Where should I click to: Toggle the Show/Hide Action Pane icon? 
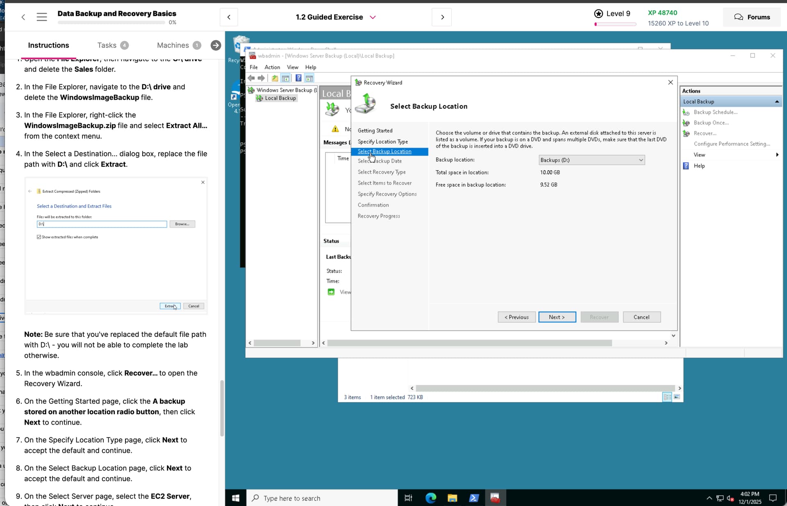pos(309,78)
